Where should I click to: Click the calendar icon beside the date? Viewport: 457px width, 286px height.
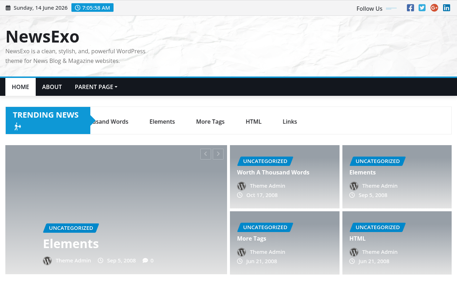(8, 8)
